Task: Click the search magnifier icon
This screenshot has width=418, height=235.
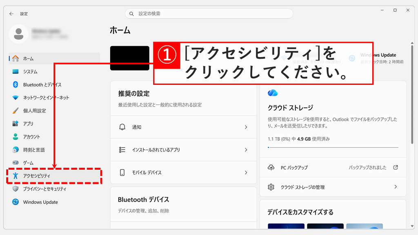Action: click(131, 13)
